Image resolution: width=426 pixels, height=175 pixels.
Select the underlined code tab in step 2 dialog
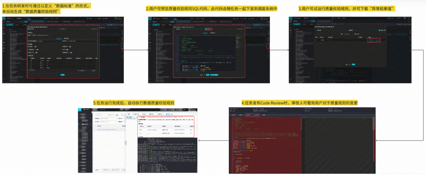pyautogui.click(x=206, y=33)
